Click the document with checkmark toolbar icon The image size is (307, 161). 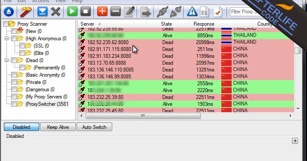coord(218,12)
